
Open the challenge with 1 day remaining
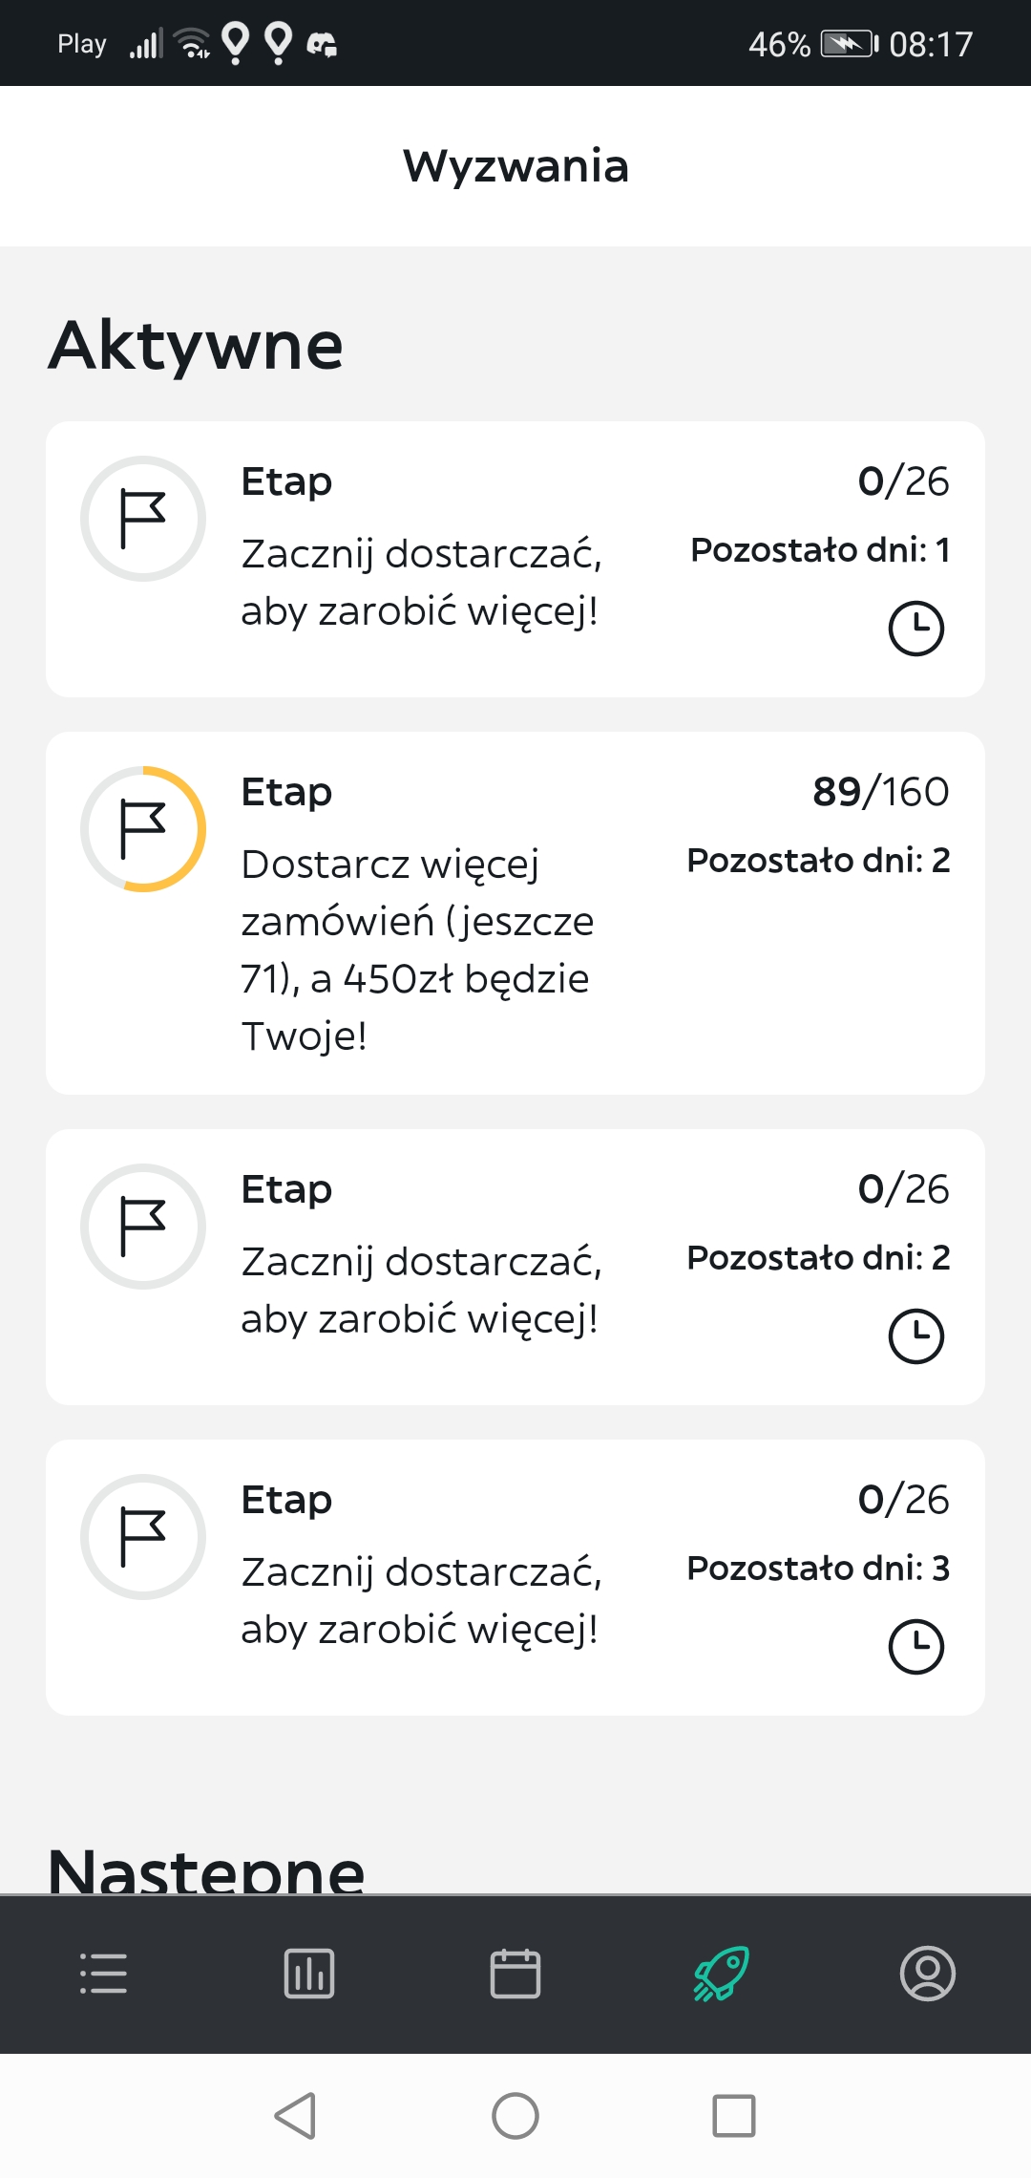click(x=515, y=559)
